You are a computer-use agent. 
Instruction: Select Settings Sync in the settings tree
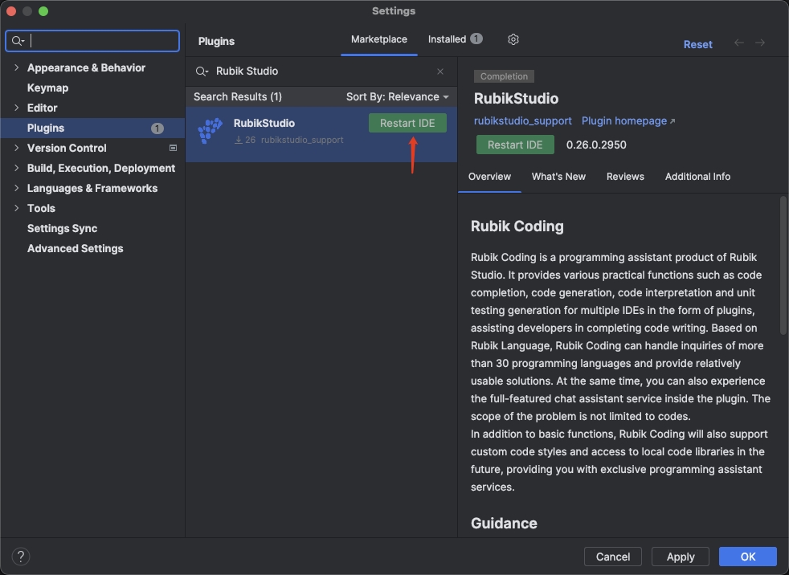(92, 228)
